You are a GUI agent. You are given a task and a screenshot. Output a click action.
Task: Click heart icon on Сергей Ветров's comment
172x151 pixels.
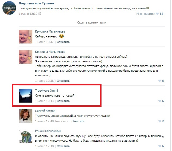(160, 121)
